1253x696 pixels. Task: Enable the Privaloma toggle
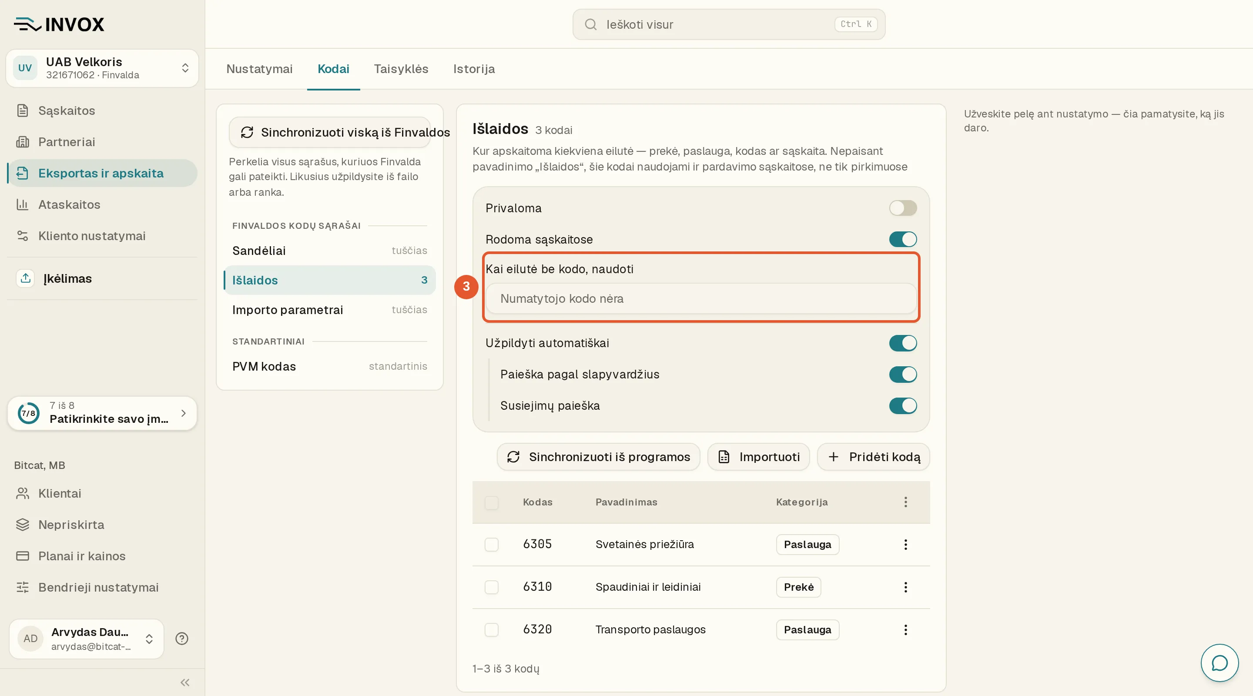tap(903, 208)
